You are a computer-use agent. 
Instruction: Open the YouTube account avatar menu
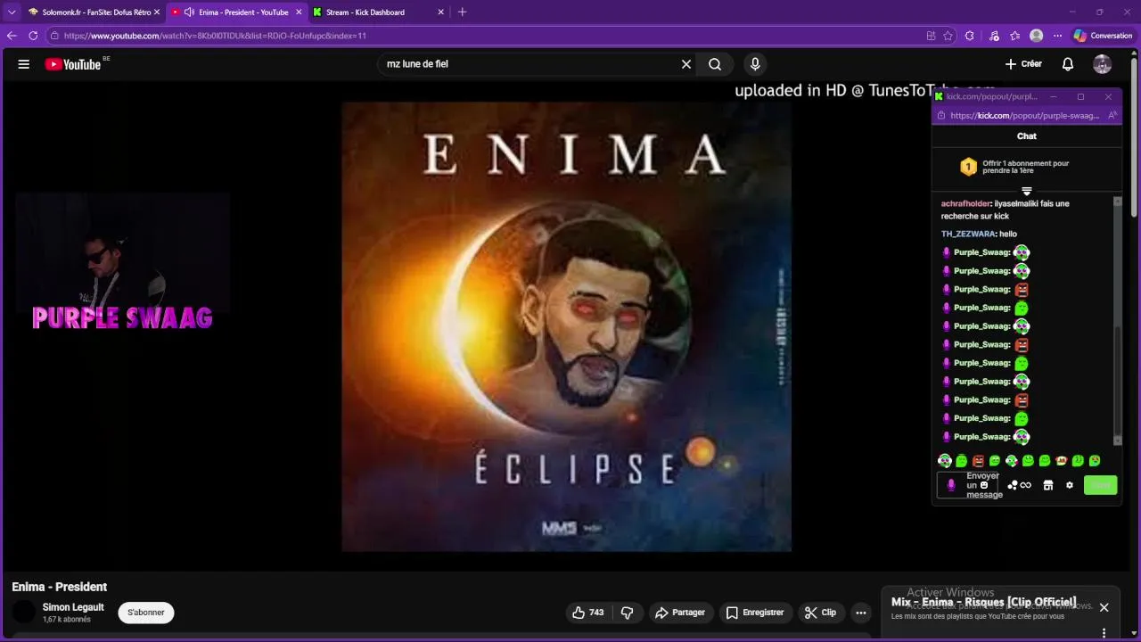pos(1103,64)
